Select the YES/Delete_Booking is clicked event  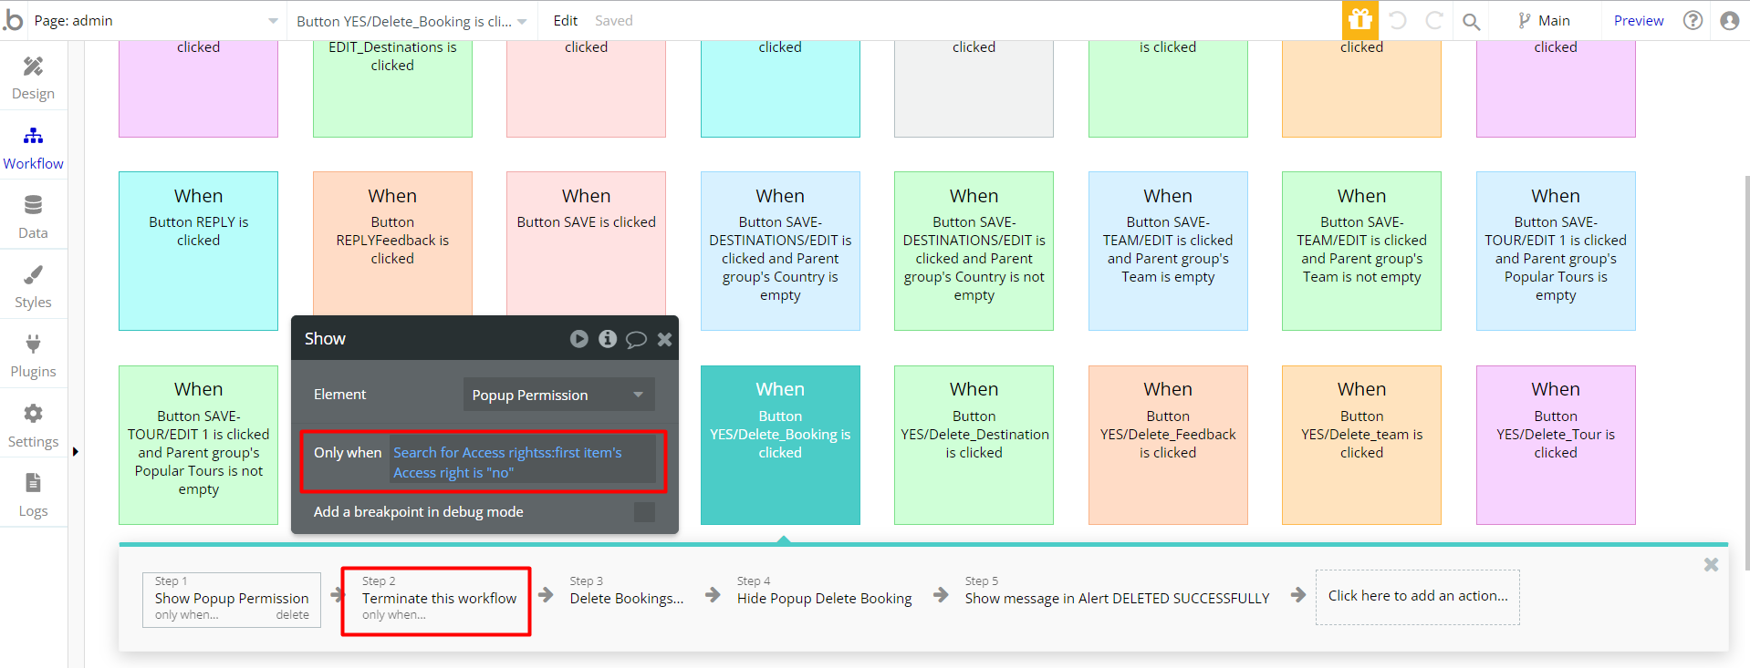(x=780, y=445)
